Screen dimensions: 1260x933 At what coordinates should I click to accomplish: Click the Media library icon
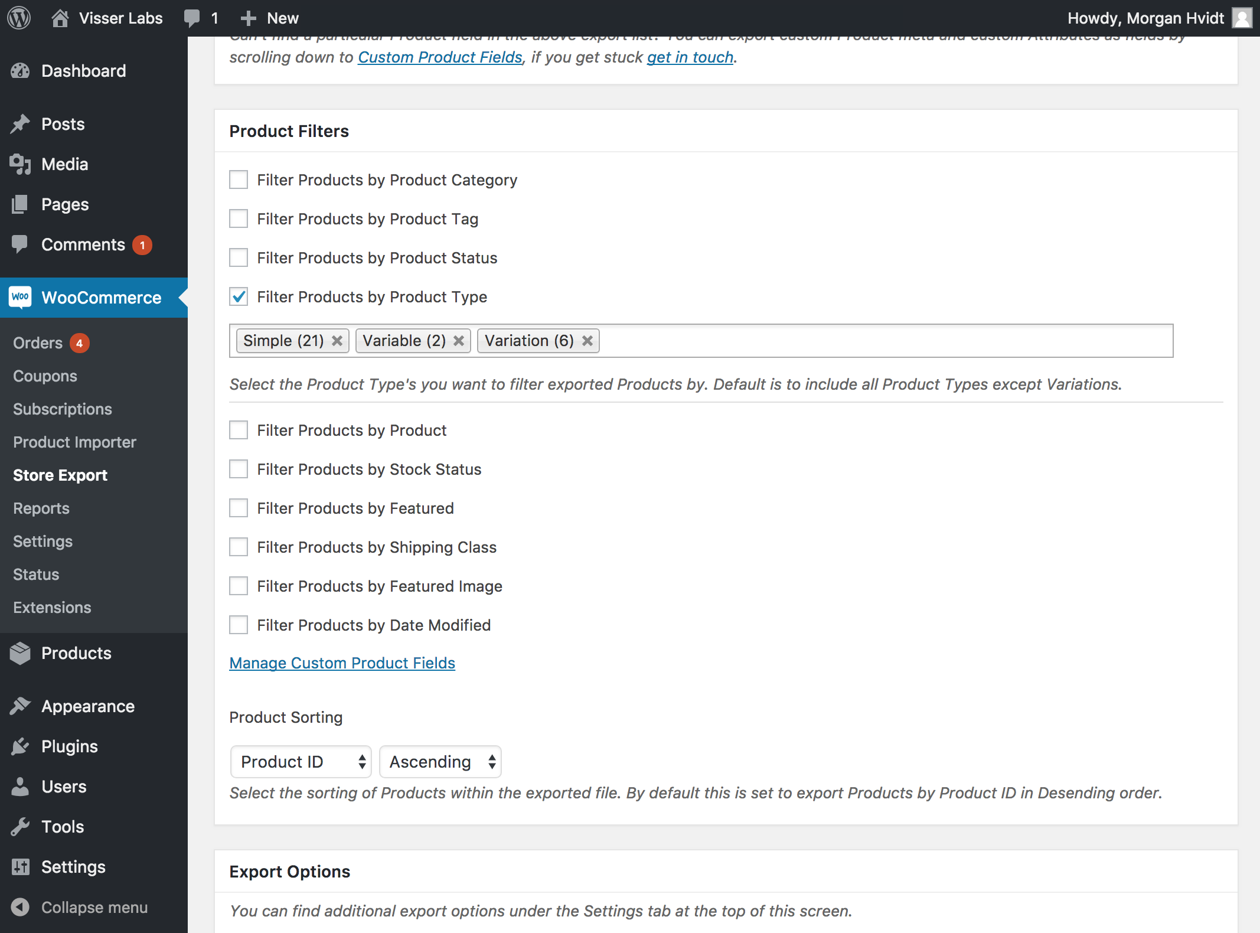coord(20,164)
